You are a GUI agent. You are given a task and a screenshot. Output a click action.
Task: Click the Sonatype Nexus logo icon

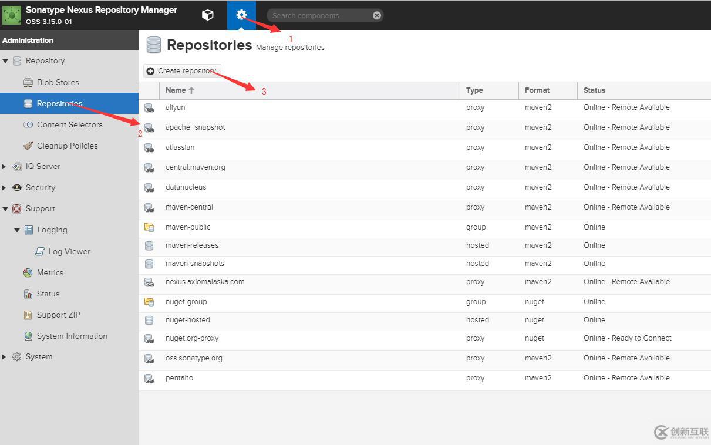coord(12,15)
